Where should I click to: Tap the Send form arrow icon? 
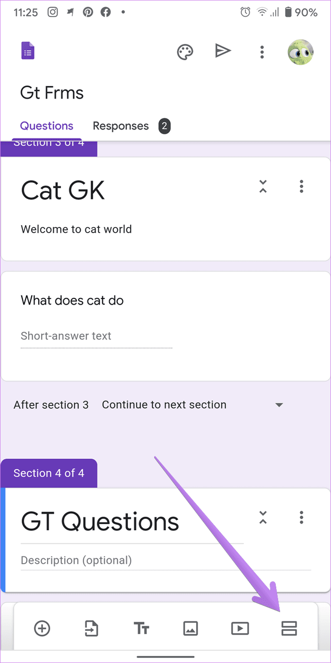click(x=223, y=51)
